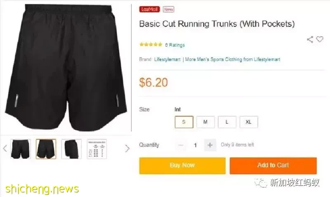Open the Lifestylemart brand link
The height and width of the screenshot is (197, 330).
tap(167, 59)
